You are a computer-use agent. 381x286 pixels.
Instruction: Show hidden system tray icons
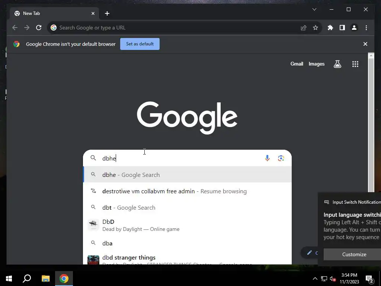(315, 279)
